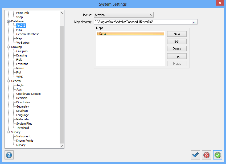Click the blue help question mark icon

point(9,155)
